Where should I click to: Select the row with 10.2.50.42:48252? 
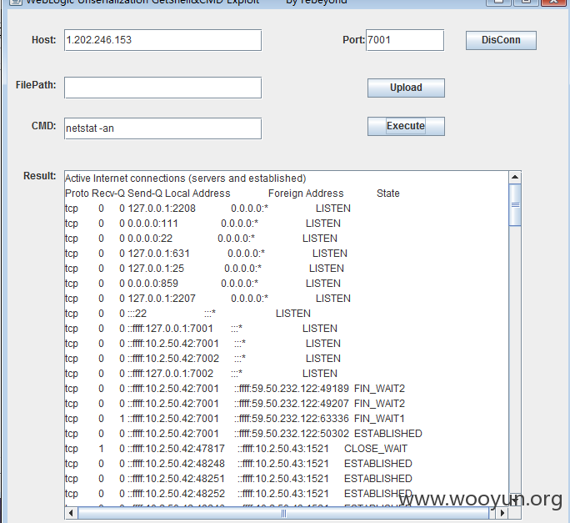[x=238, y=494]
